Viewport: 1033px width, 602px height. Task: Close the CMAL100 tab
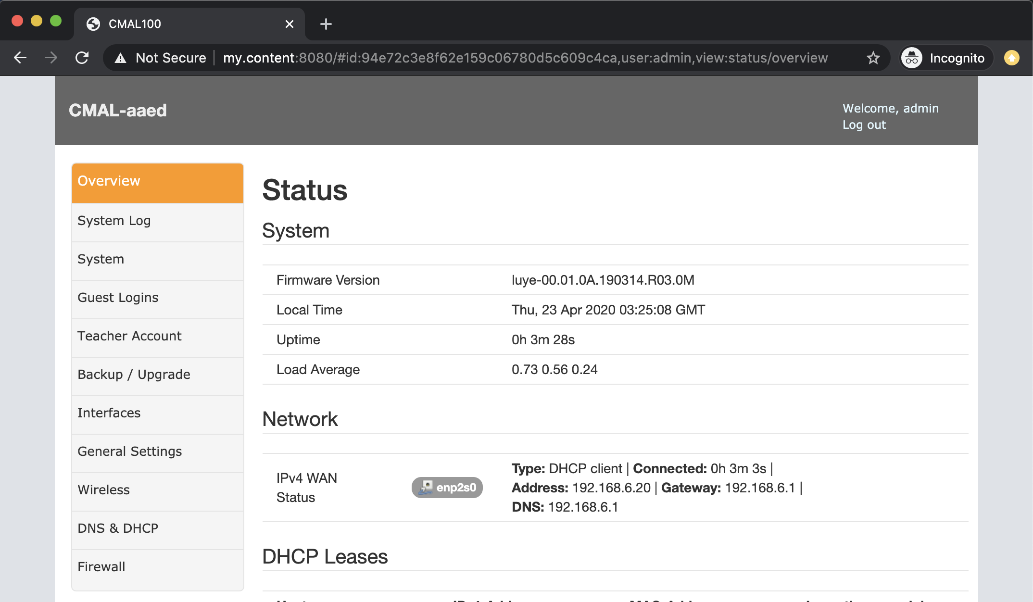[x=289, y=24]
